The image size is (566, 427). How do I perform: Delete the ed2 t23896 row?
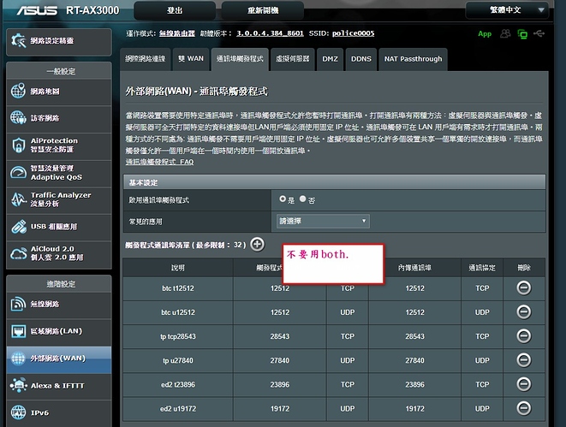[524, 384]
